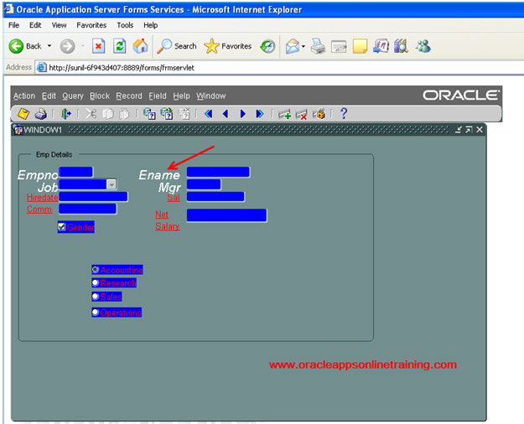Click the Enter Query icon

point(149,113)
